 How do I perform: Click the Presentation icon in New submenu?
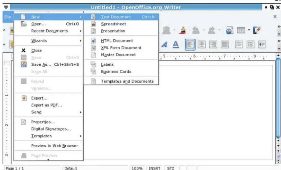click(x=93, y=31)
